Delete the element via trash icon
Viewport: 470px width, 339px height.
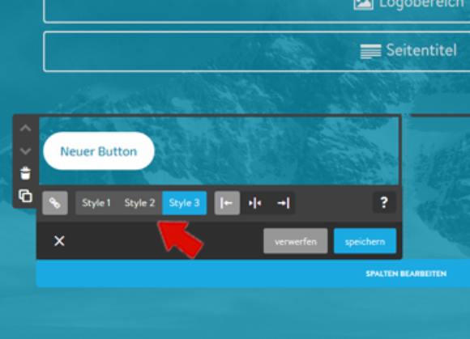tap(25, 173)
